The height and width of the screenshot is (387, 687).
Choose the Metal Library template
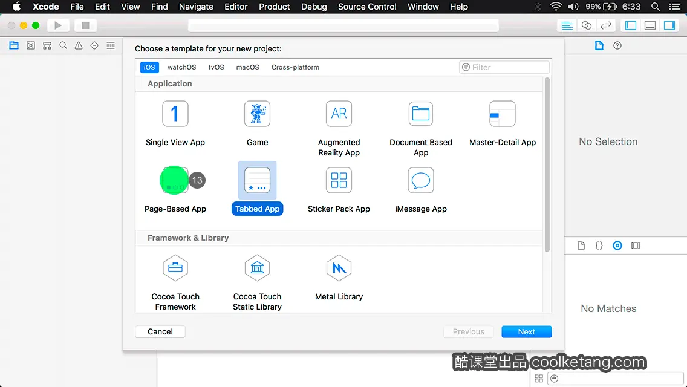(339, 278)
